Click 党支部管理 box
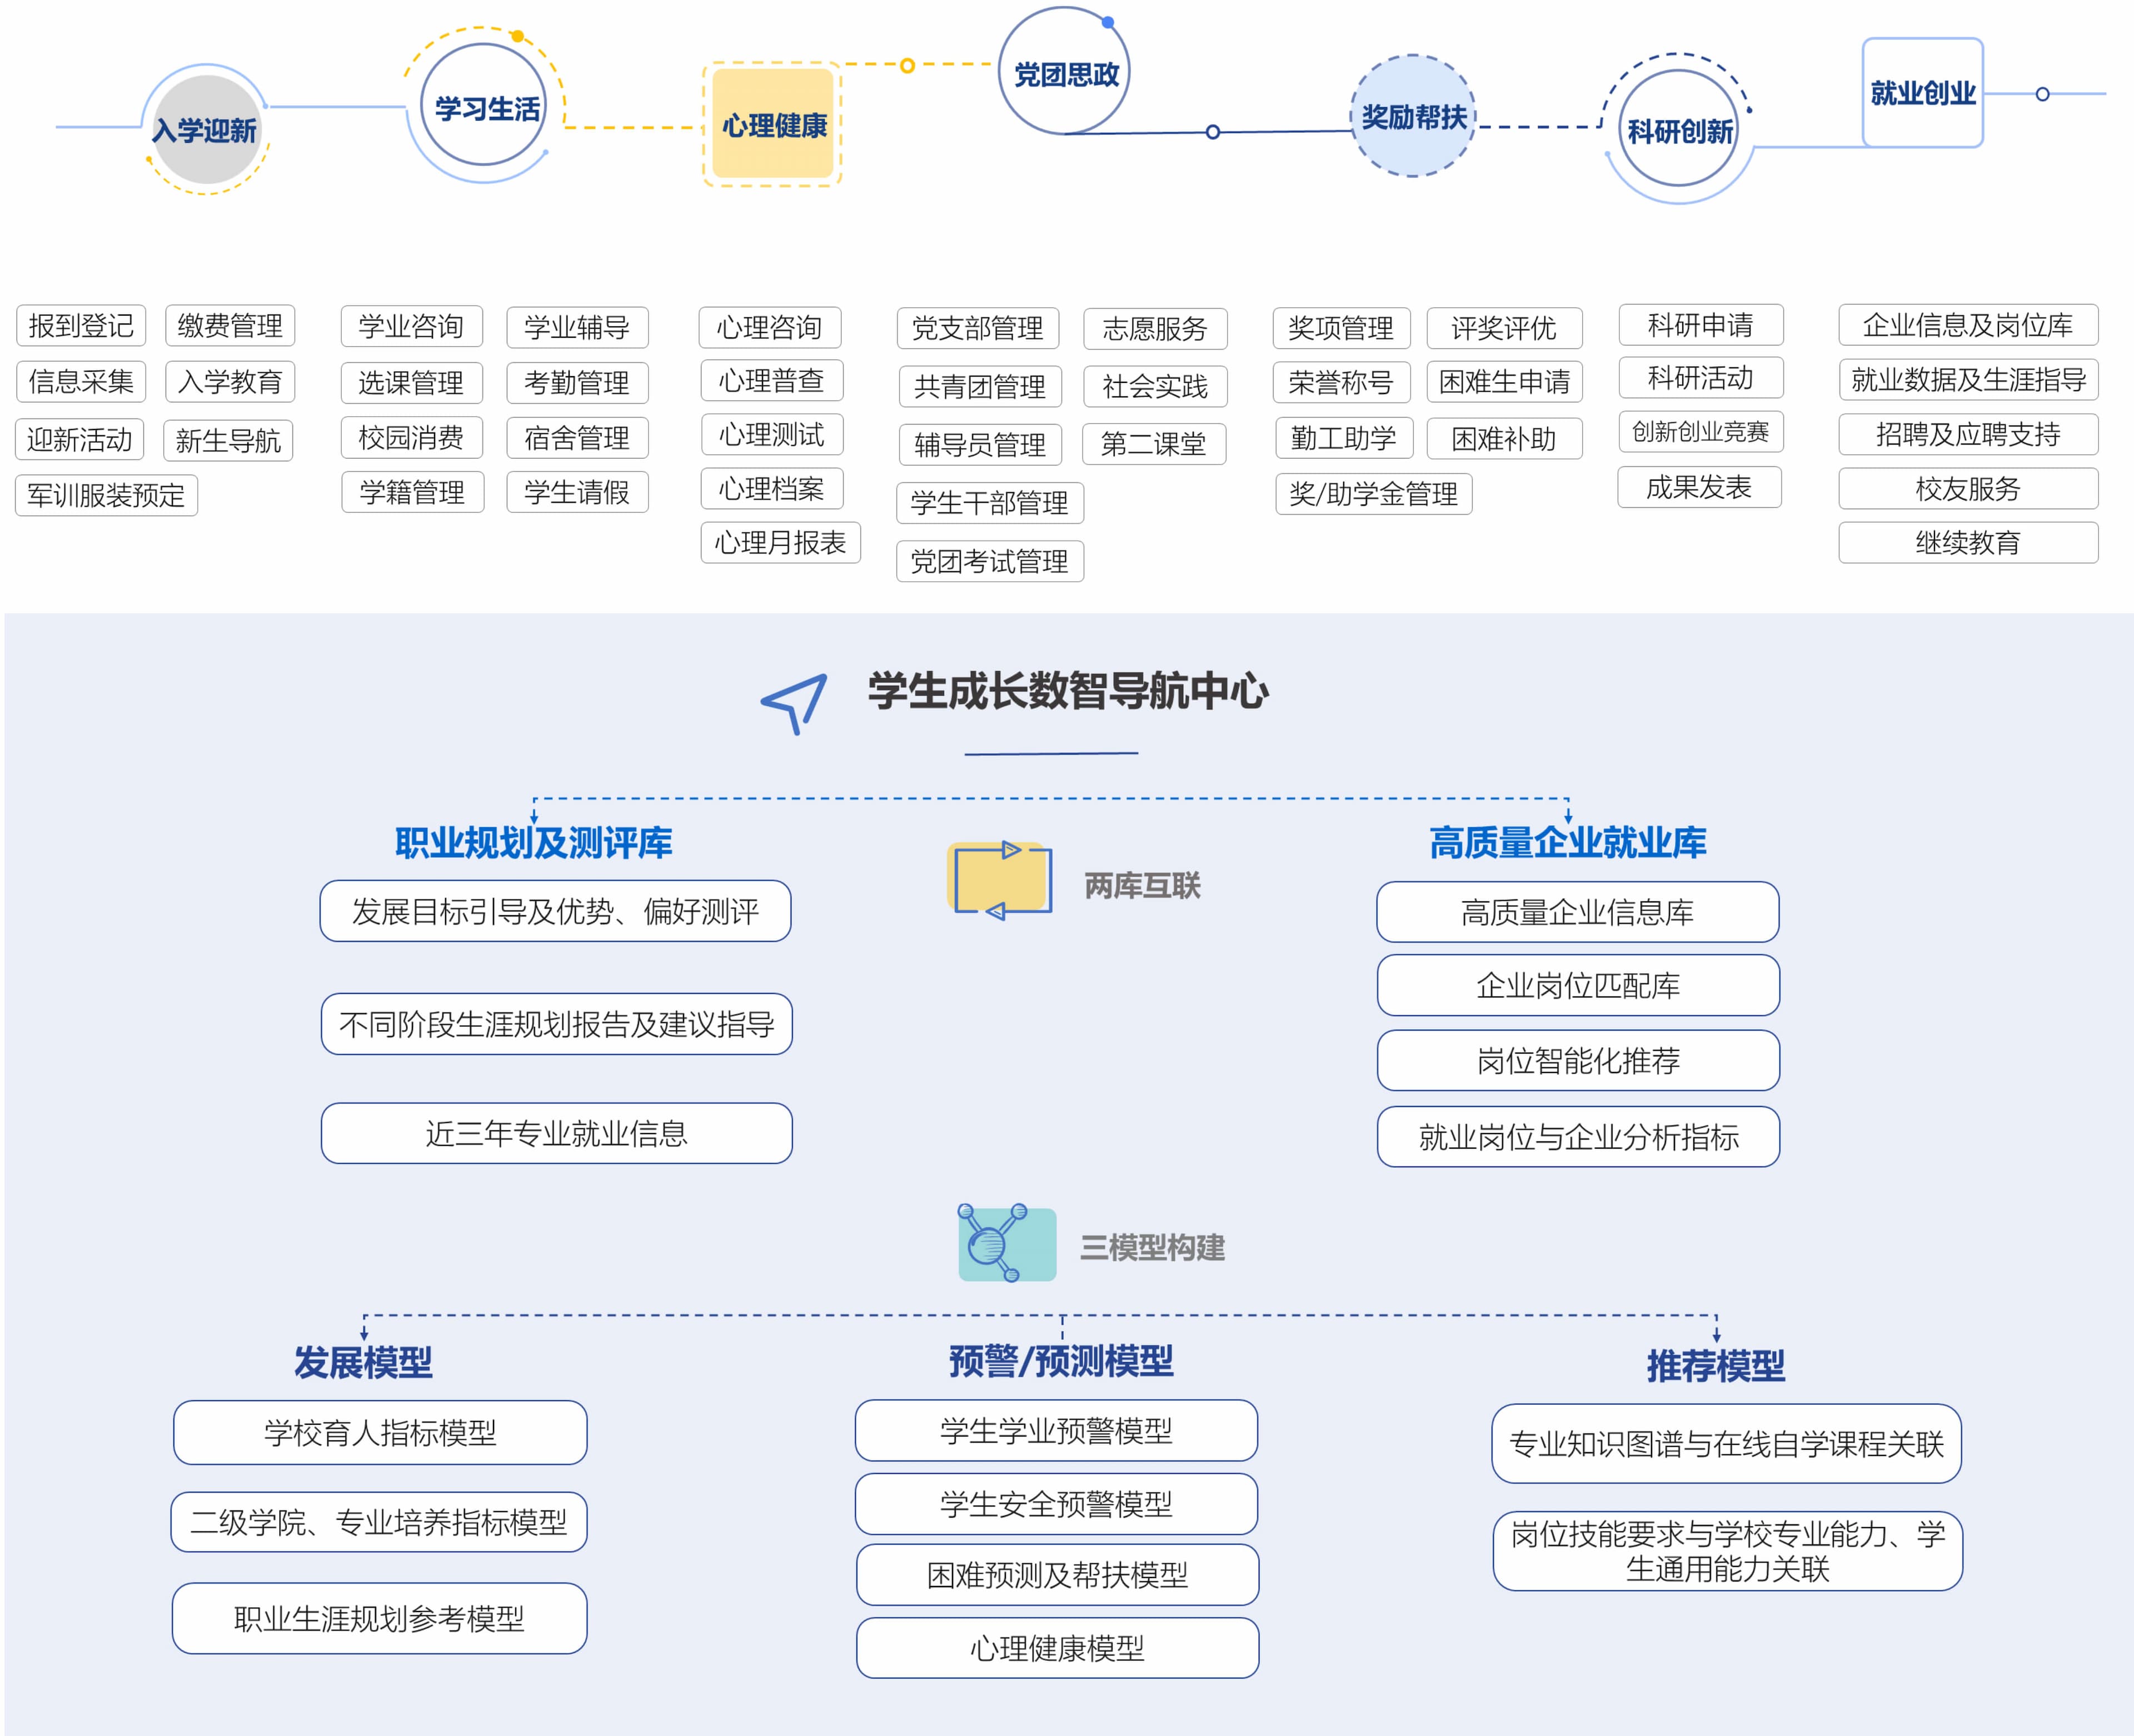This screenshot has width=2134, height=1736. (x=978, y=328)
